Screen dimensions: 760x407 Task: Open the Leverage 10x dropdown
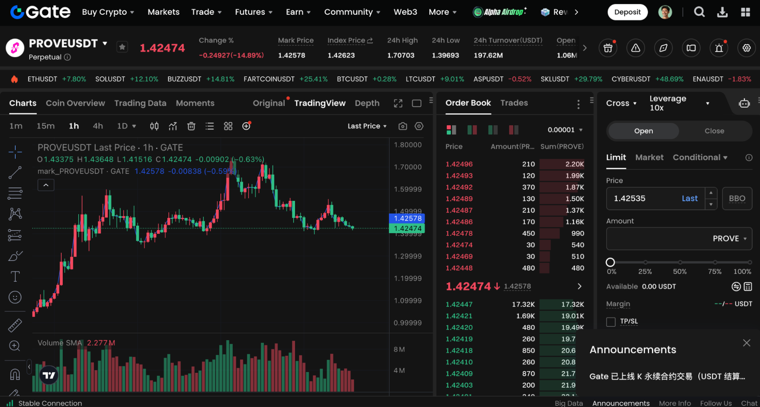(x=679, y=103)
